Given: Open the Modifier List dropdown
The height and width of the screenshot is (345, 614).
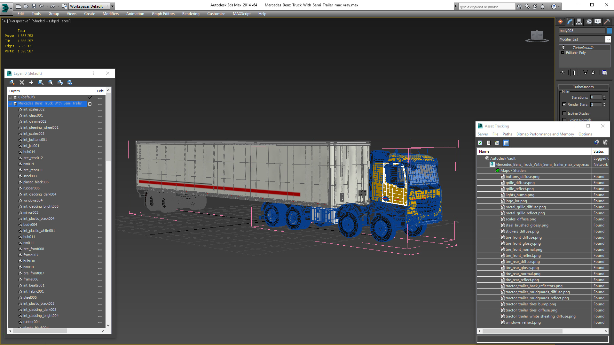Looking at the screenshot, I should tap(585, 39).
